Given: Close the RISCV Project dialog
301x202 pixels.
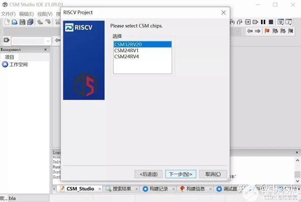Looking at the screenshot, I should (223, 13).
